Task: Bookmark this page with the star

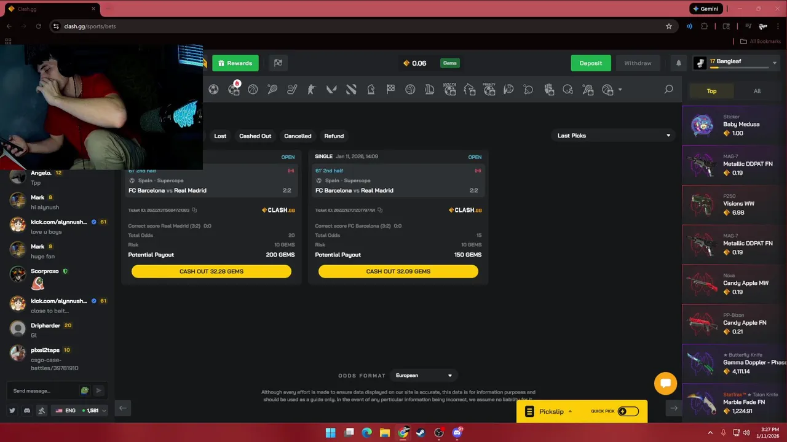Action: 669,26
